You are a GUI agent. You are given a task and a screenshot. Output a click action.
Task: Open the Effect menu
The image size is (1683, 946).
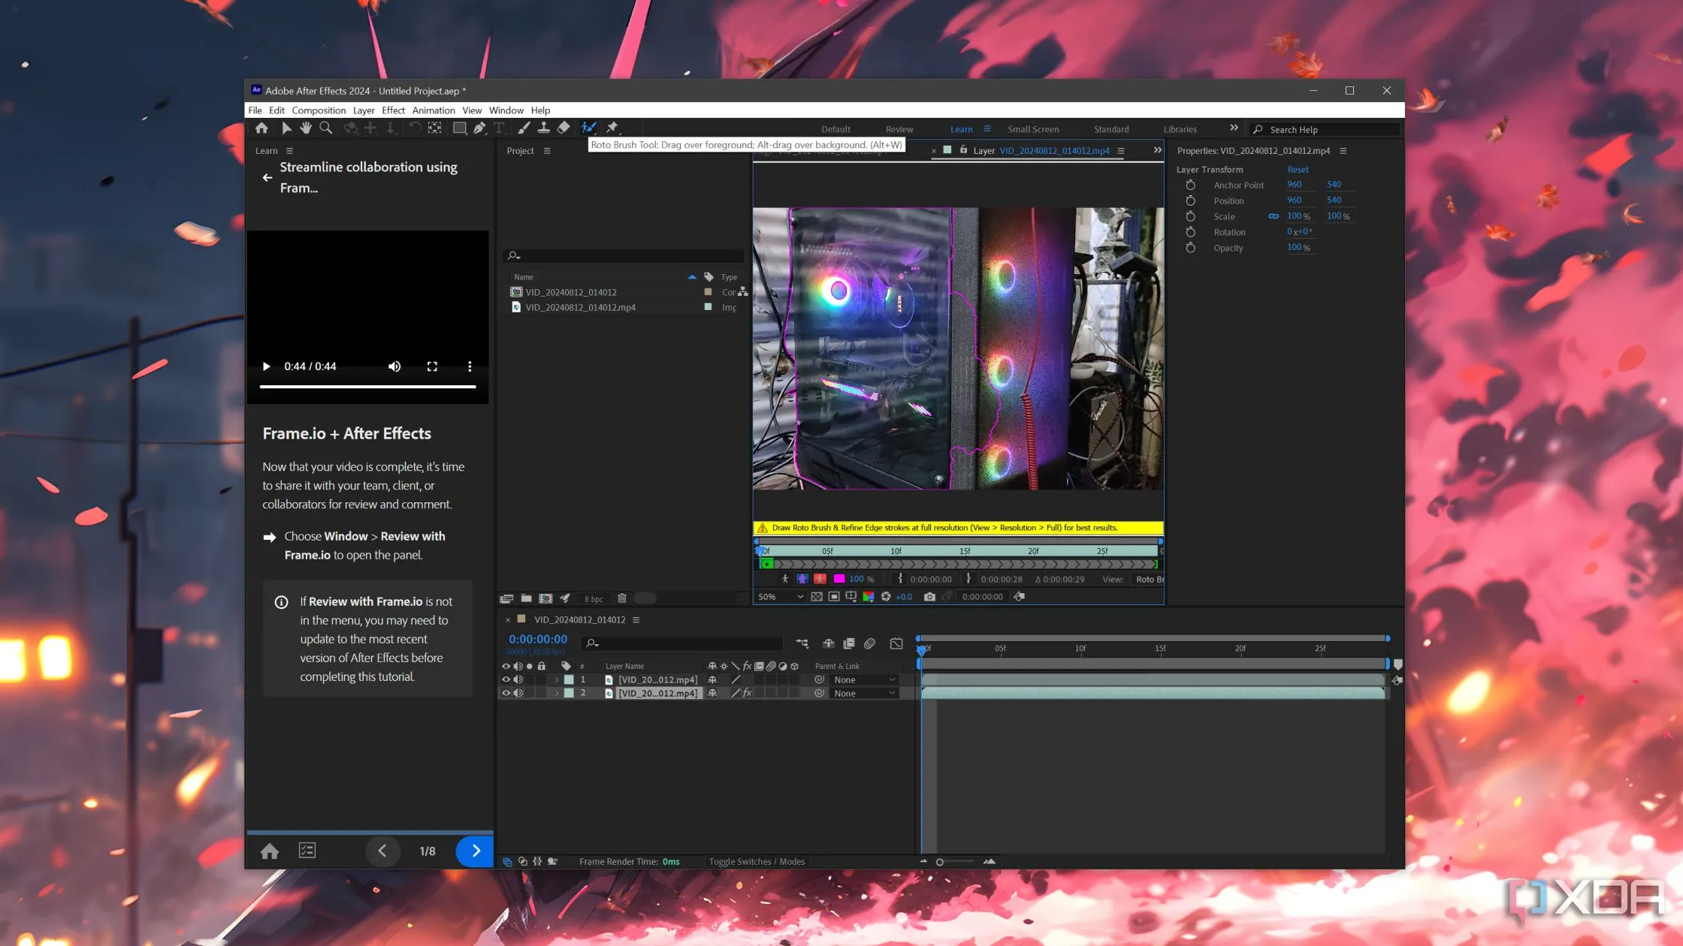393,110
